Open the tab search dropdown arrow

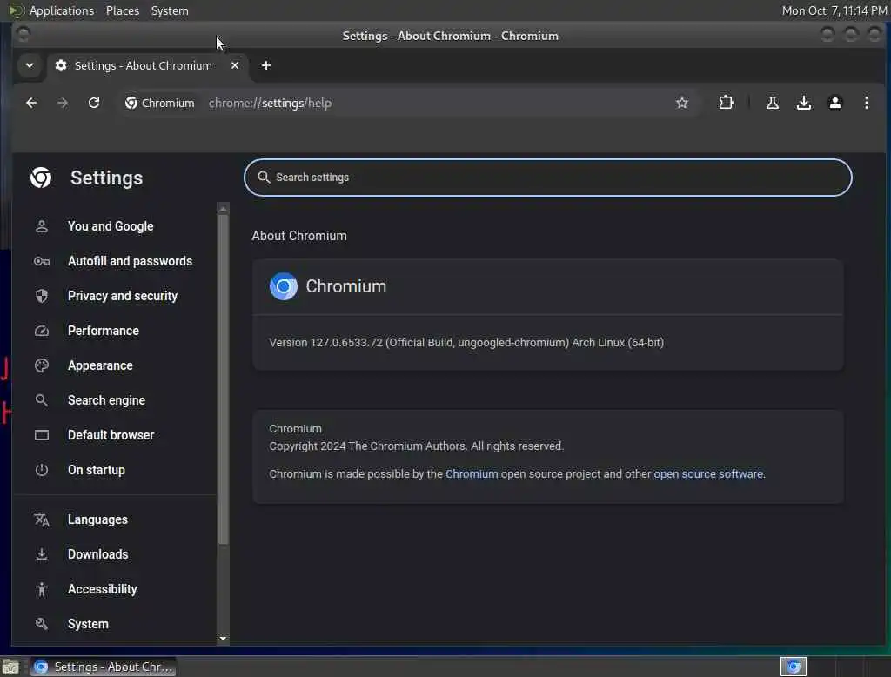[29, 65]
